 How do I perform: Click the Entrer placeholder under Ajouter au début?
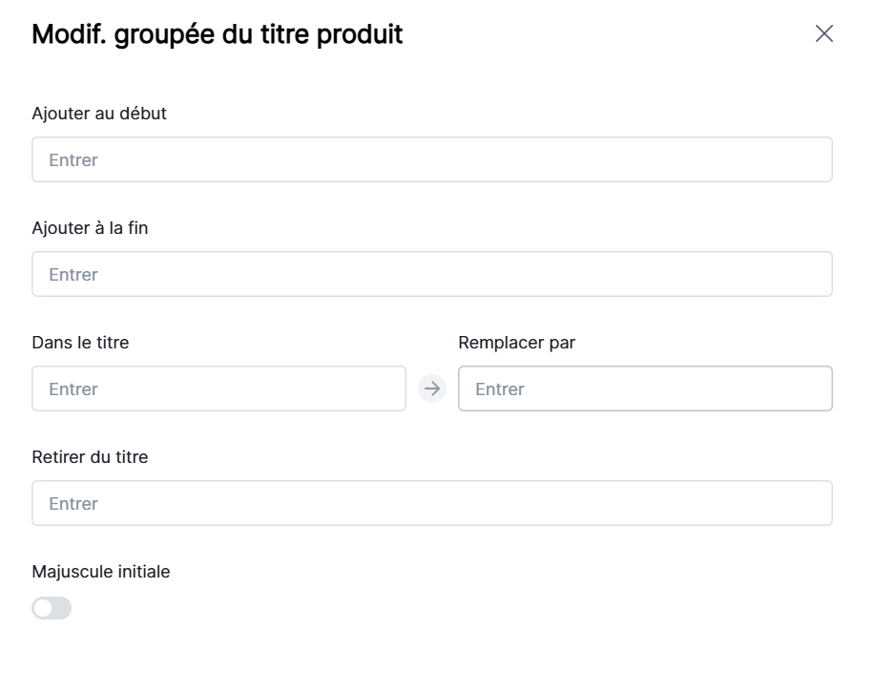[73, 159]
